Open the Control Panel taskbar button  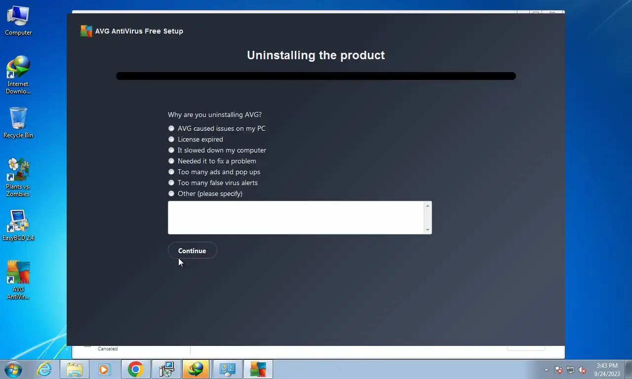pyautogui.click(x=227, y=369)
